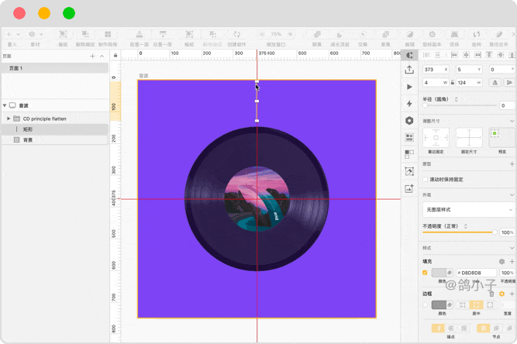
Task: Open the dark gray border color swatch
Action: (439, 304)
